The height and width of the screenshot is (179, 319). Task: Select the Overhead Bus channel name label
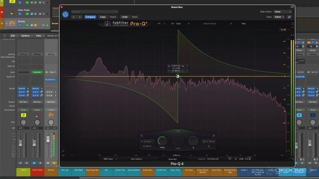tap(92, 172)
